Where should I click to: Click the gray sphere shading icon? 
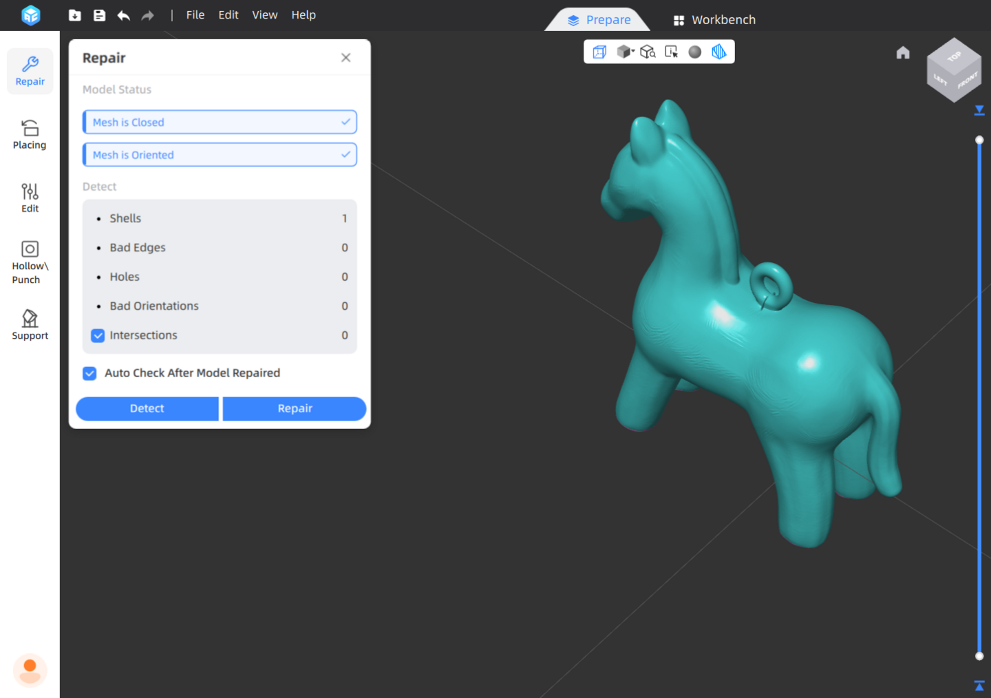(x=695, y=52)
